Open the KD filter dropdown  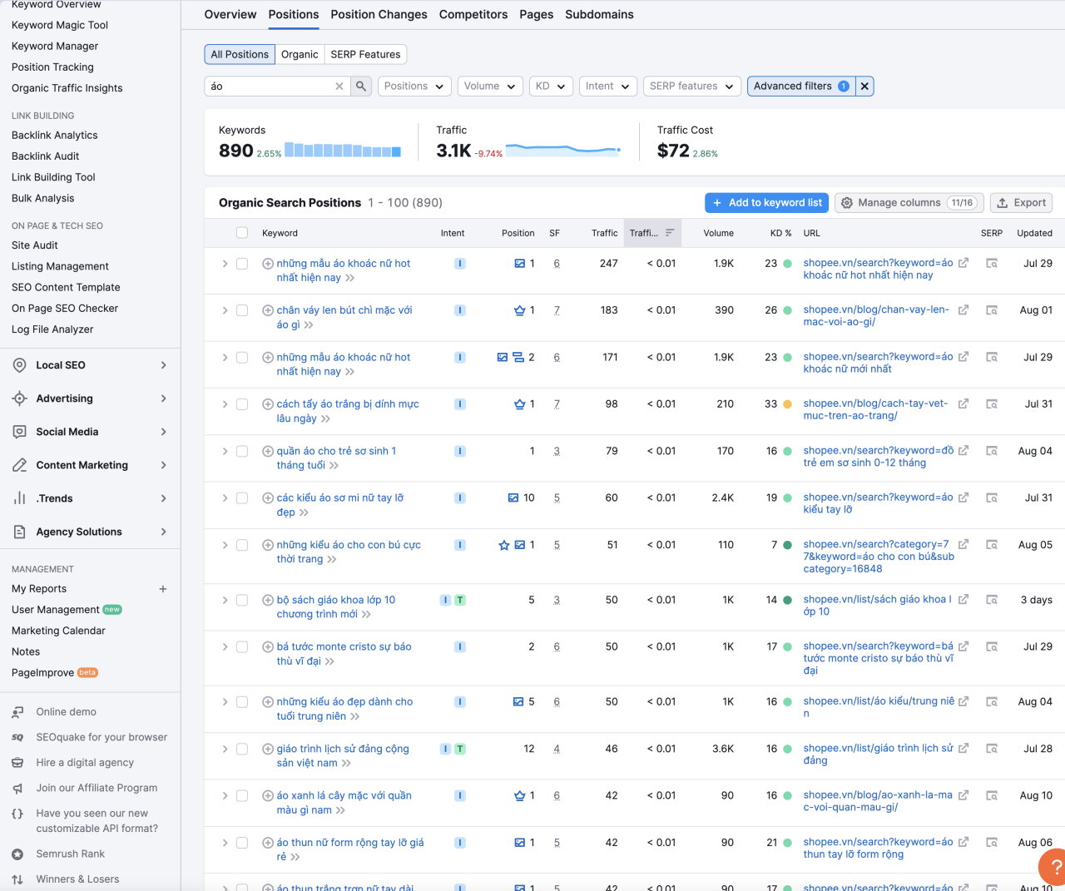pyautogui.click(x=551, y=87)
